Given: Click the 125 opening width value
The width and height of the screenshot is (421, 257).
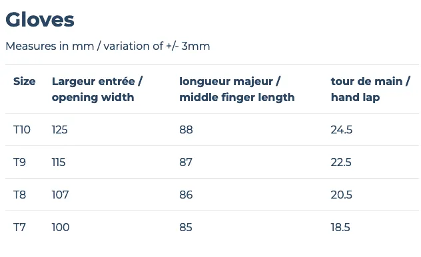Looking at the screenshot, I should pyautogui.click(x=59, y=129).
